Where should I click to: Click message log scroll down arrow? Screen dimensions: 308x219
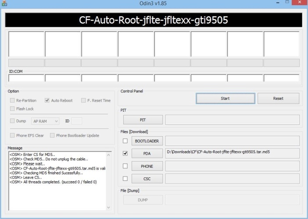[108, 208]
